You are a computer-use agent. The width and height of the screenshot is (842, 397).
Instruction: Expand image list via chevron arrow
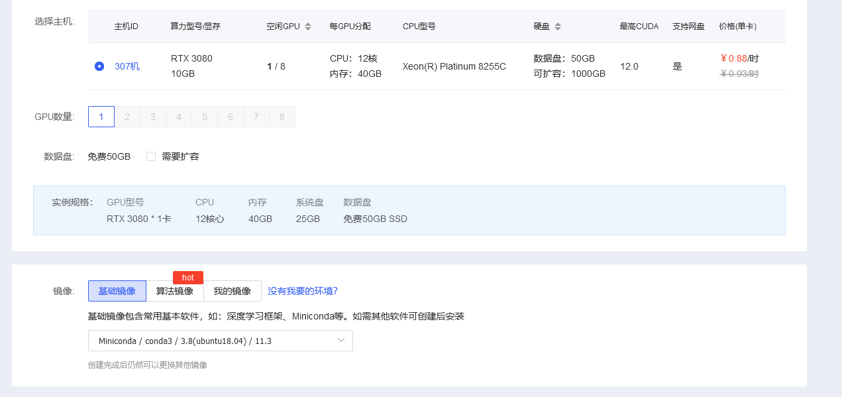tap(341, 341)
